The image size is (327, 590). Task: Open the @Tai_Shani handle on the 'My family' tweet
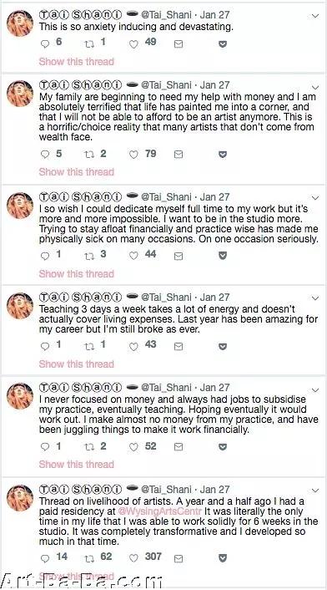coord(166,85)
